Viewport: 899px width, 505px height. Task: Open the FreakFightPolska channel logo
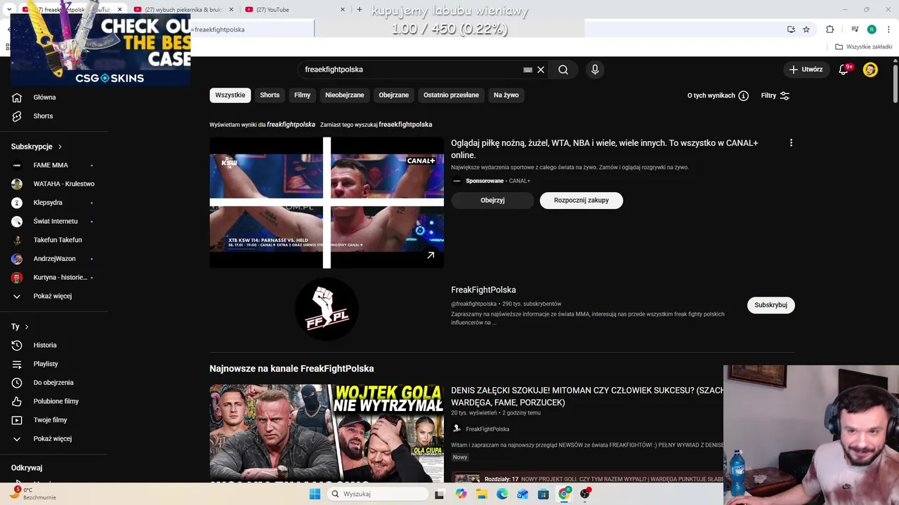[327, 309]
